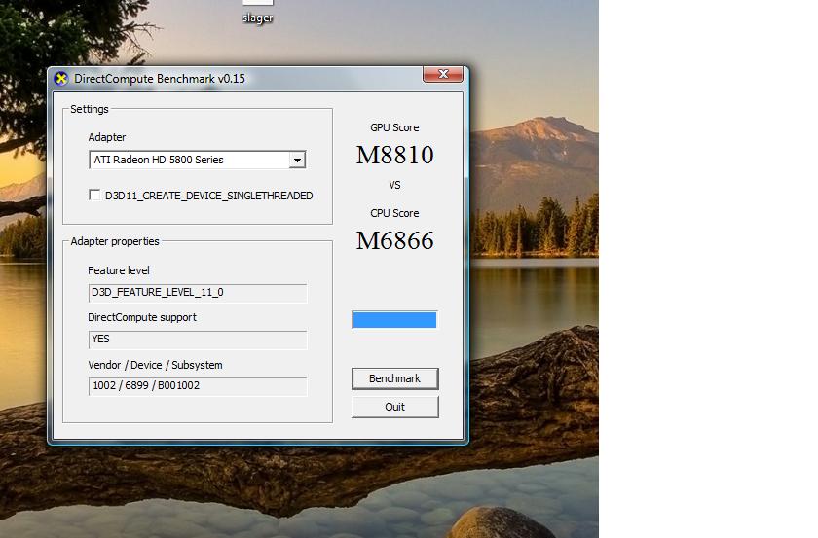The height and width of the screenshot is (538, 818).
Task: Close the DirectCompute Benchmark window
Action: pos(443,74)
